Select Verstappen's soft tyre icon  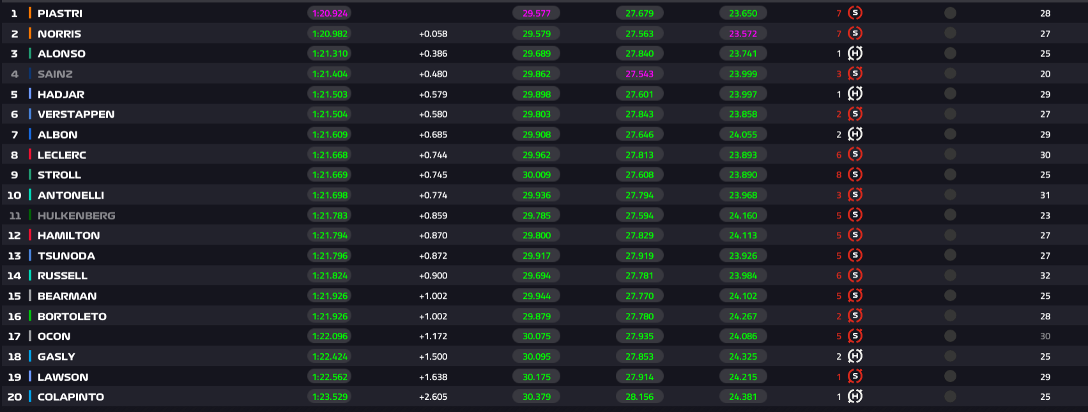click(x=855, y=114)
